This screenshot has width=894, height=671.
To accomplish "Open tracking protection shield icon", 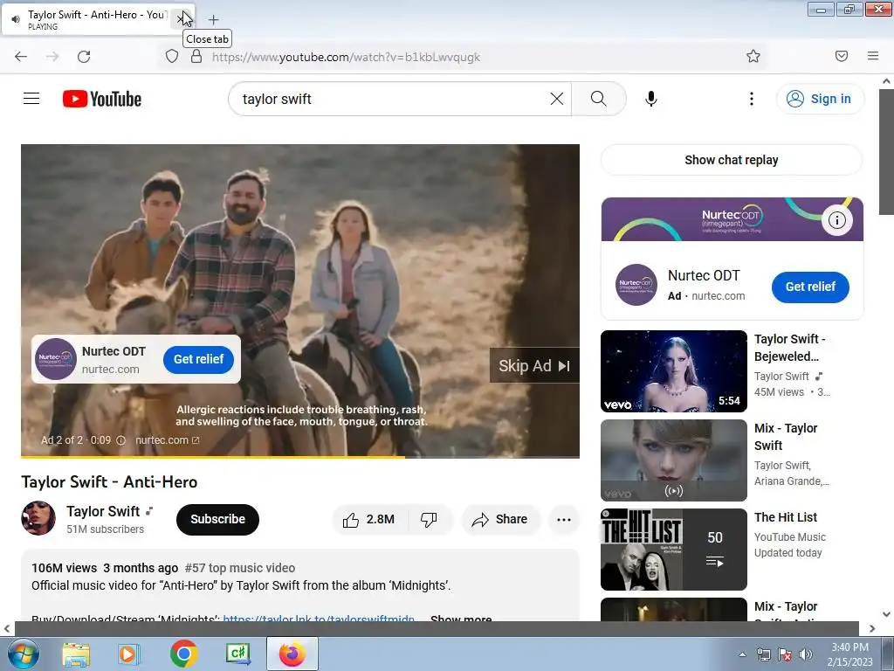I will pyautogui.click(x=172, y=57).
